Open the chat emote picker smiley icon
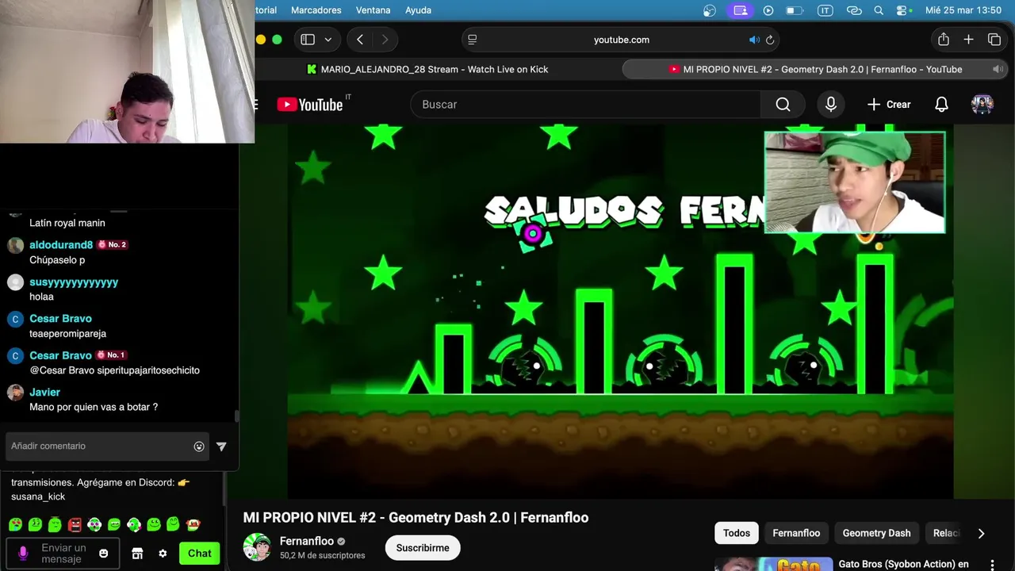This screenshot has width=1015, height=571. pos(104,554)
